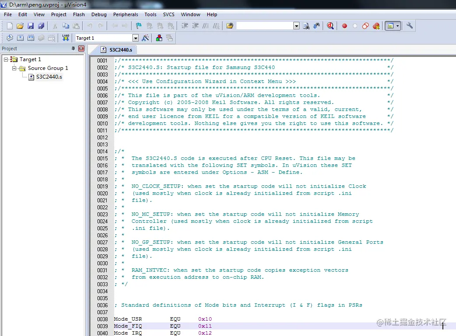Open the SVCS menu
This screenshot has width=456, height=336.
[169, 14]
